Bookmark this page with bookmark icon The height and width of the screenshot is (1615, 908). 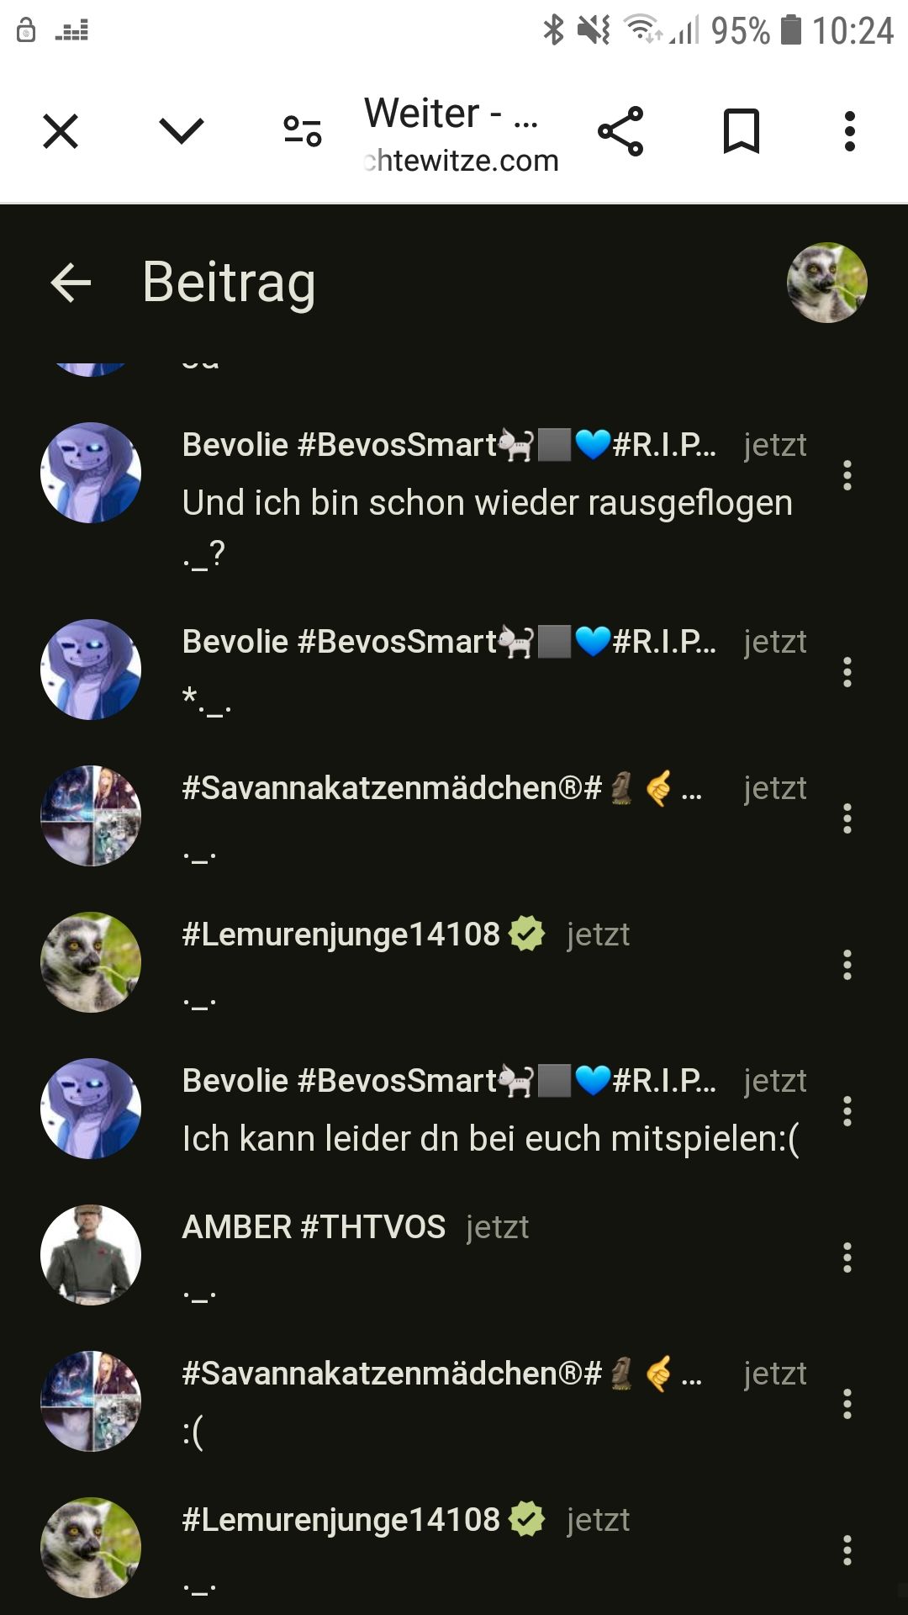[742, 131]
